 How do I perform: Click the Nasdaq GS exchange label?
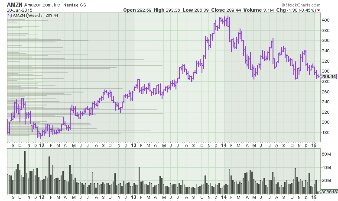point(75,5)
